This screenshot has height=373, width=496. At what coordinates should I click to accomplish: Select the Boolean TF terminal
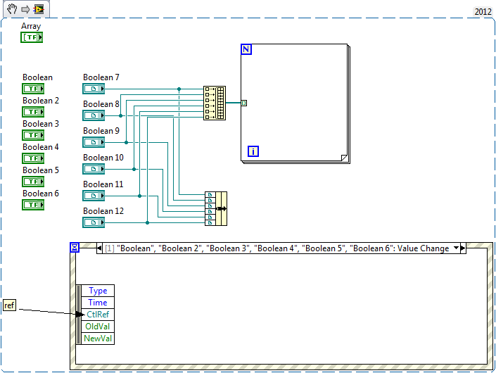click(32, 89)
